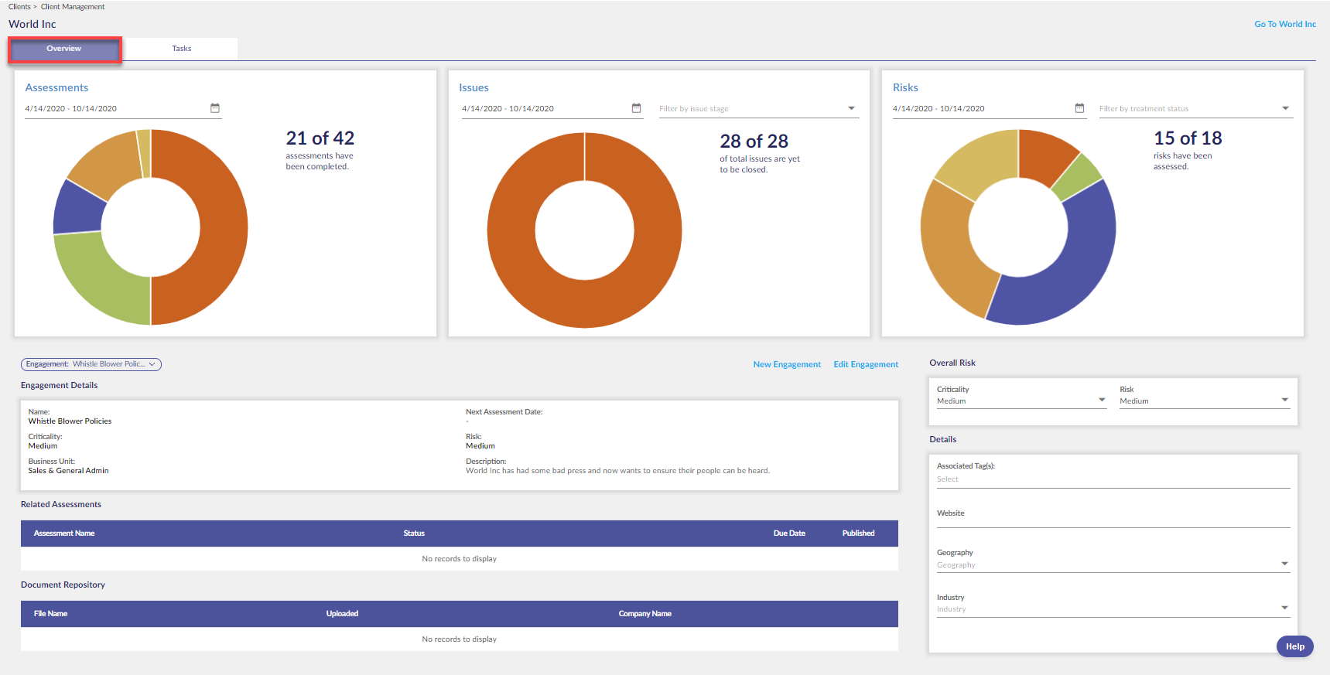Click the blue slice of Assessments donut

coord(78,209)
